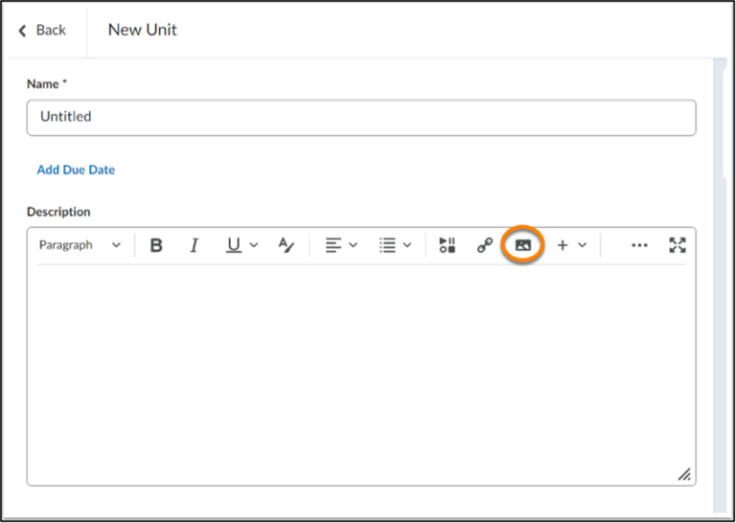736x523 pixels.
Task: Click the Add Due Date link
Action: 76,170
